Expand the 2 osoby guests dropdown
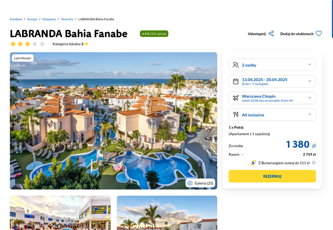Screen dimensions: 333x230 (272, 65)
